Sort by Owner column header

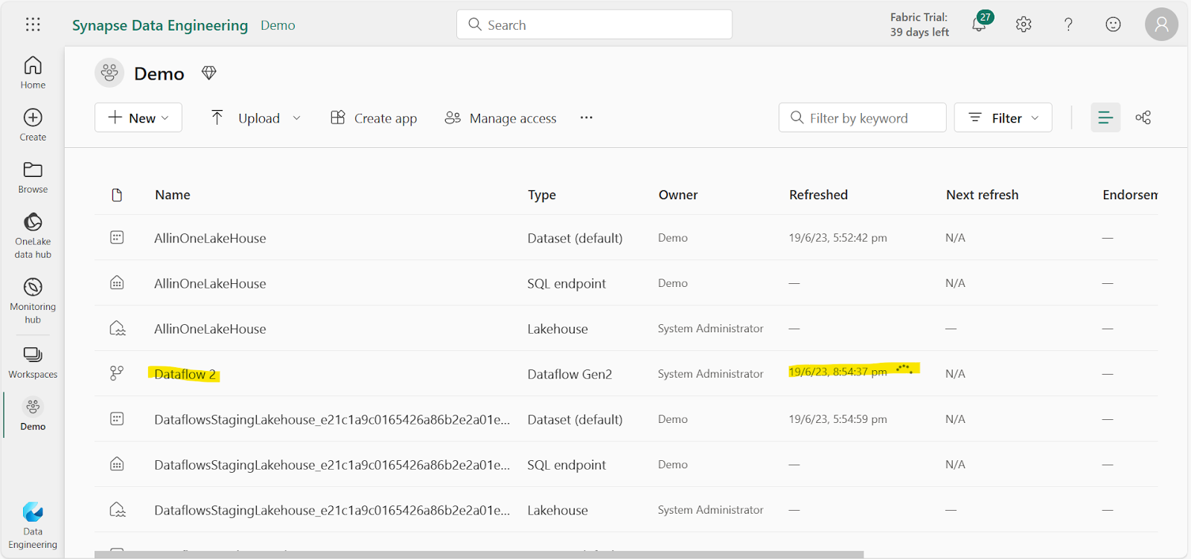click(x=678, y=195)
